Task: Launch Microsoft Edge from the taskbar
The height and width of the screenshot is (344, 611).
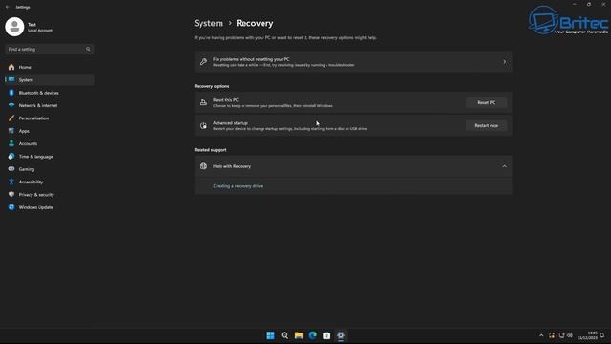Action: click(x=312, y=335)
